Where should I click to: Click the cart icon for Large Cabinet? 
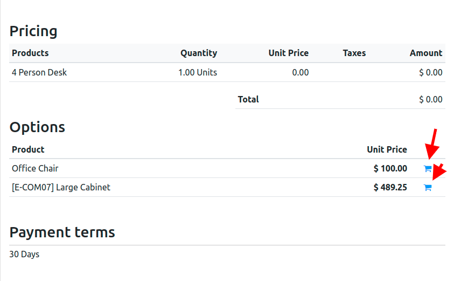coord(428,188)
